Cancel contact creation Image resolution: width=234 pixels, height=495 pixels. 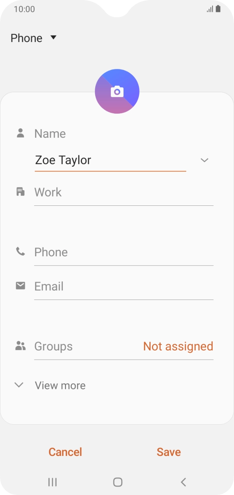pos(65,452)
